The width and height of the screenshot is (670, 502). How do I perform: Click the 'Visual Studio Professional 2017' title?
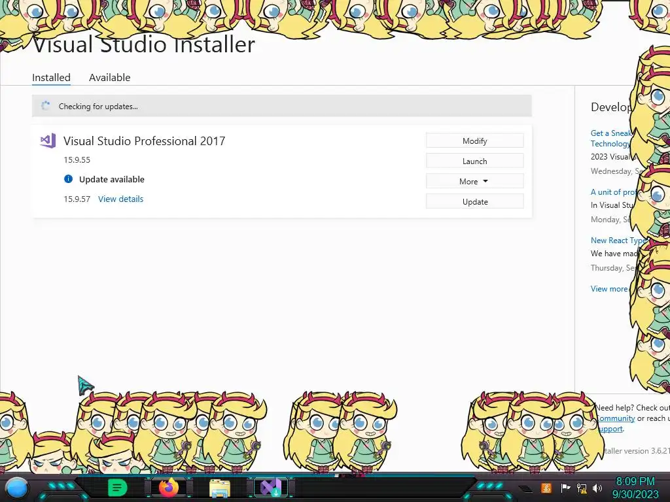coord(145,141)
